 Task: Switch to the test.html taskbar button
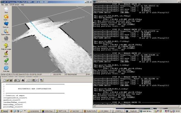(x=76, y=111)
